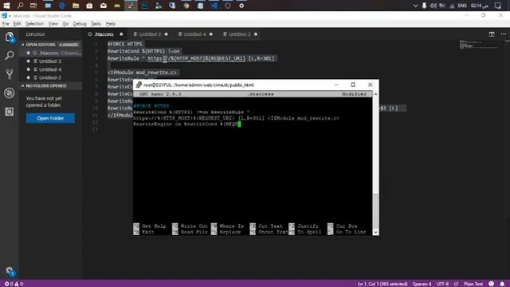Click the clock in the system tray
The image size is (510, 287).
click(x=480, y=6)
